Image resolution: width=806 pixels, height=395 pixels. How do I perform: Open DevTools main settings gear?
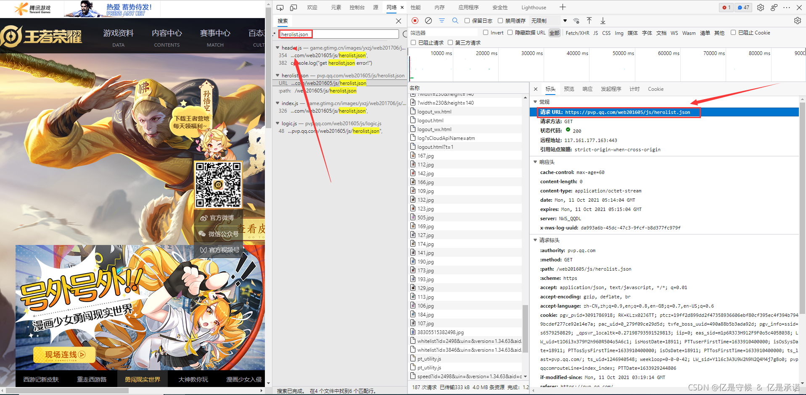(761, 8)
